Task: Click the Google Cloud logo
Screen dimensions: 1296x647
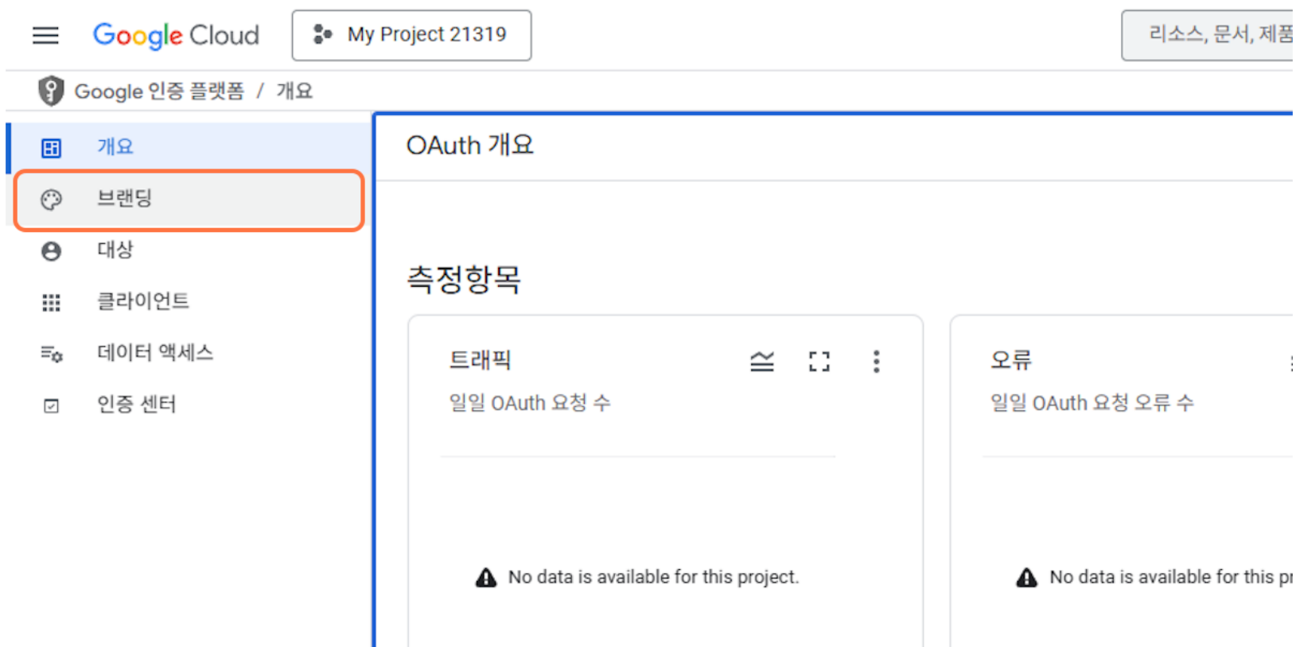Action: coord(176,35)
